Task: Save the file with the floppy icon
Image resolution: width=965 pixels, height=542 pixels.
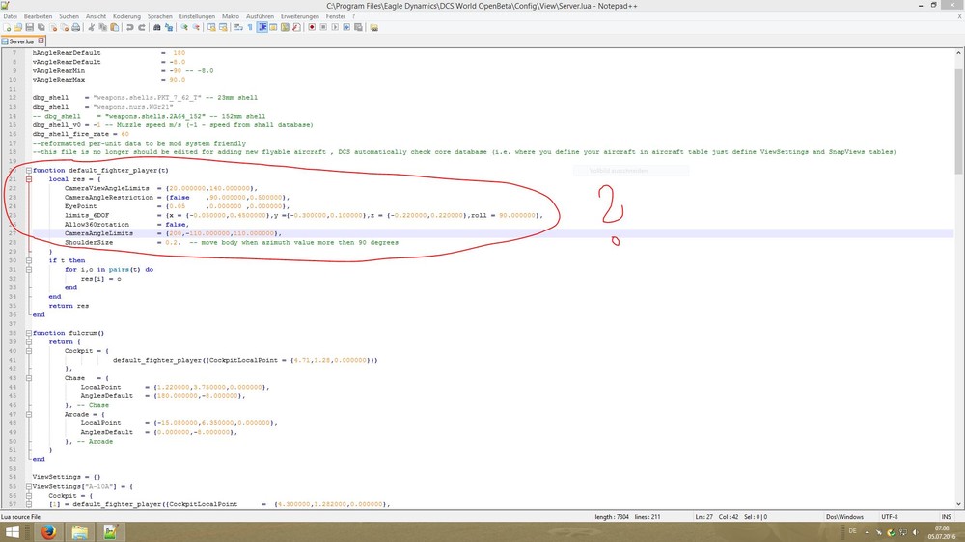Action: (x=30, y=27)
